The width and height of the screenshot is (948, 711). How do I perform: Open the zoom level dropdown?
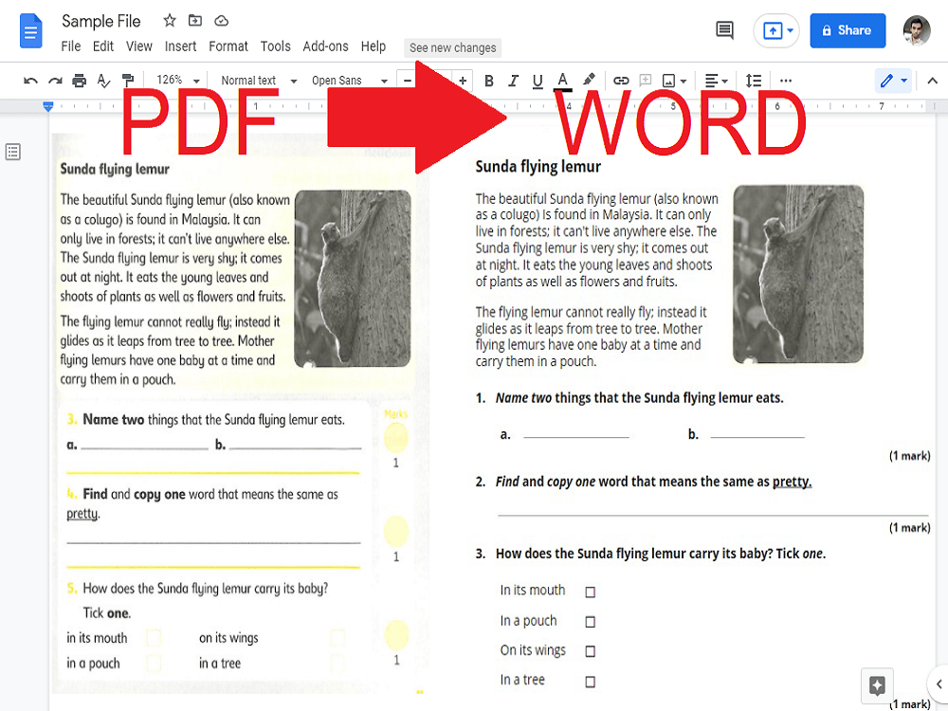[178, 80]
